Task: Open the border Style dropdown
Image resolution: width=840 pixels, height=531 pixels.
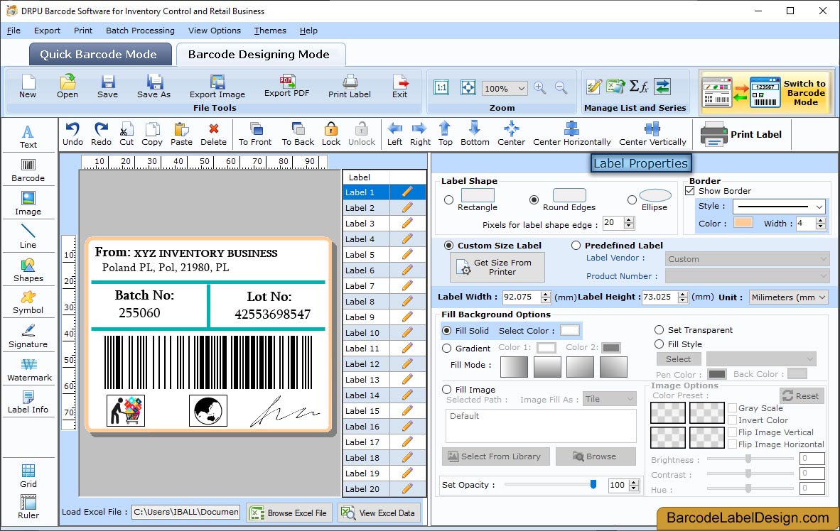Action: pos(819,206)
